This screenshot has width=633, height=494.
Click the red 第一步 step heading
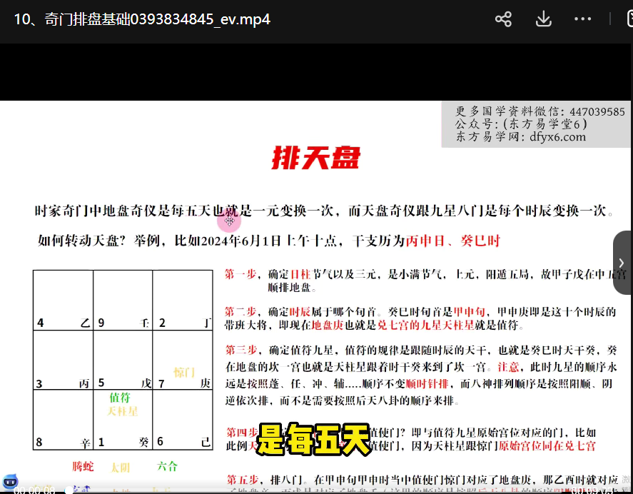click(x=240, y=273)
